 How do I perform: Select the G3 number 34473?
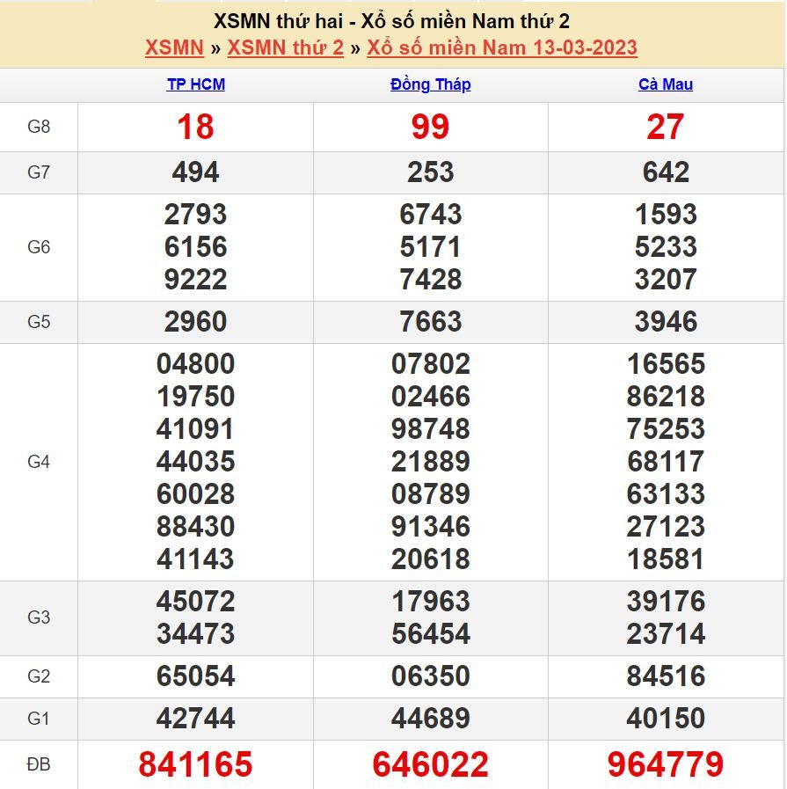tap(195, 634)
